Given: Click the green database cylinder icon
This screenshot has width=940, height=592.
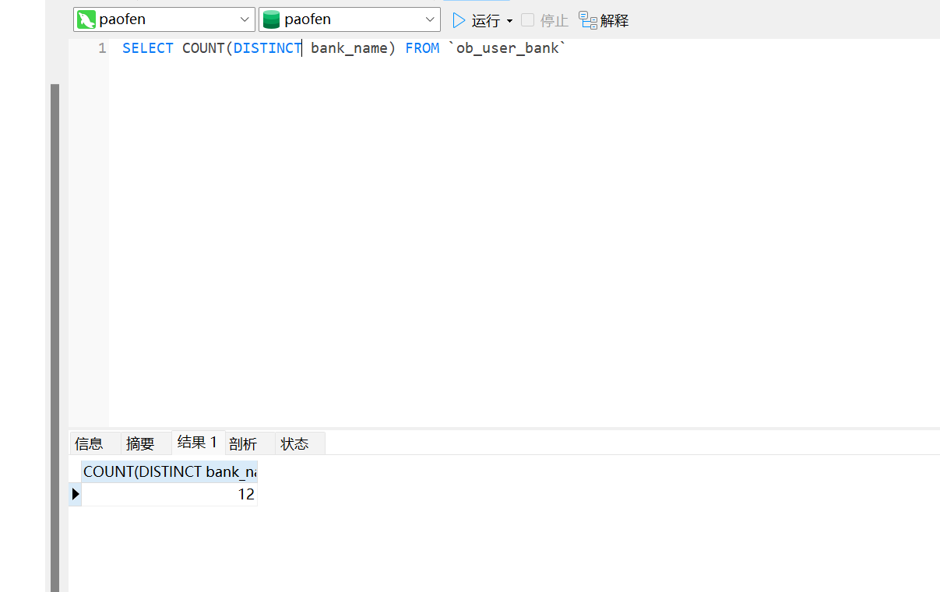Looking at the screenshot, I should 271,20.
